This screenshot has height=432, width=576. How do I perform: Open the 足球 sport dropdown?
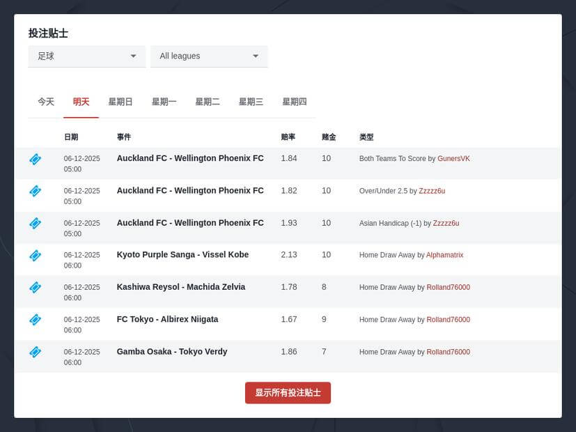(86, 56)
